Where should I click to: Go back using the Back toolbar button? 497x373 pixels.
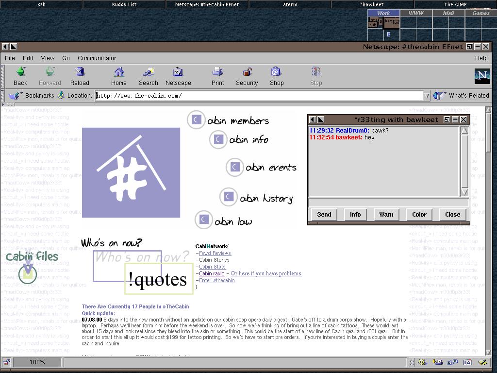tap(20, 76)
